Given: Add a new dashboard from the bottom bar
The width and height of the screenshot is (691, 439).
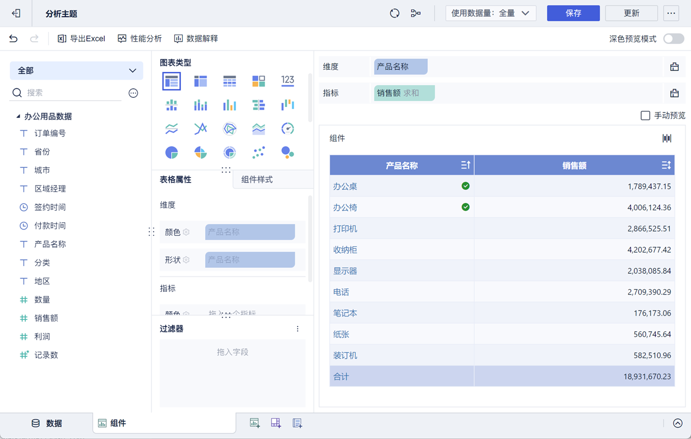Looking at the screenshot, I should (276, 423).
